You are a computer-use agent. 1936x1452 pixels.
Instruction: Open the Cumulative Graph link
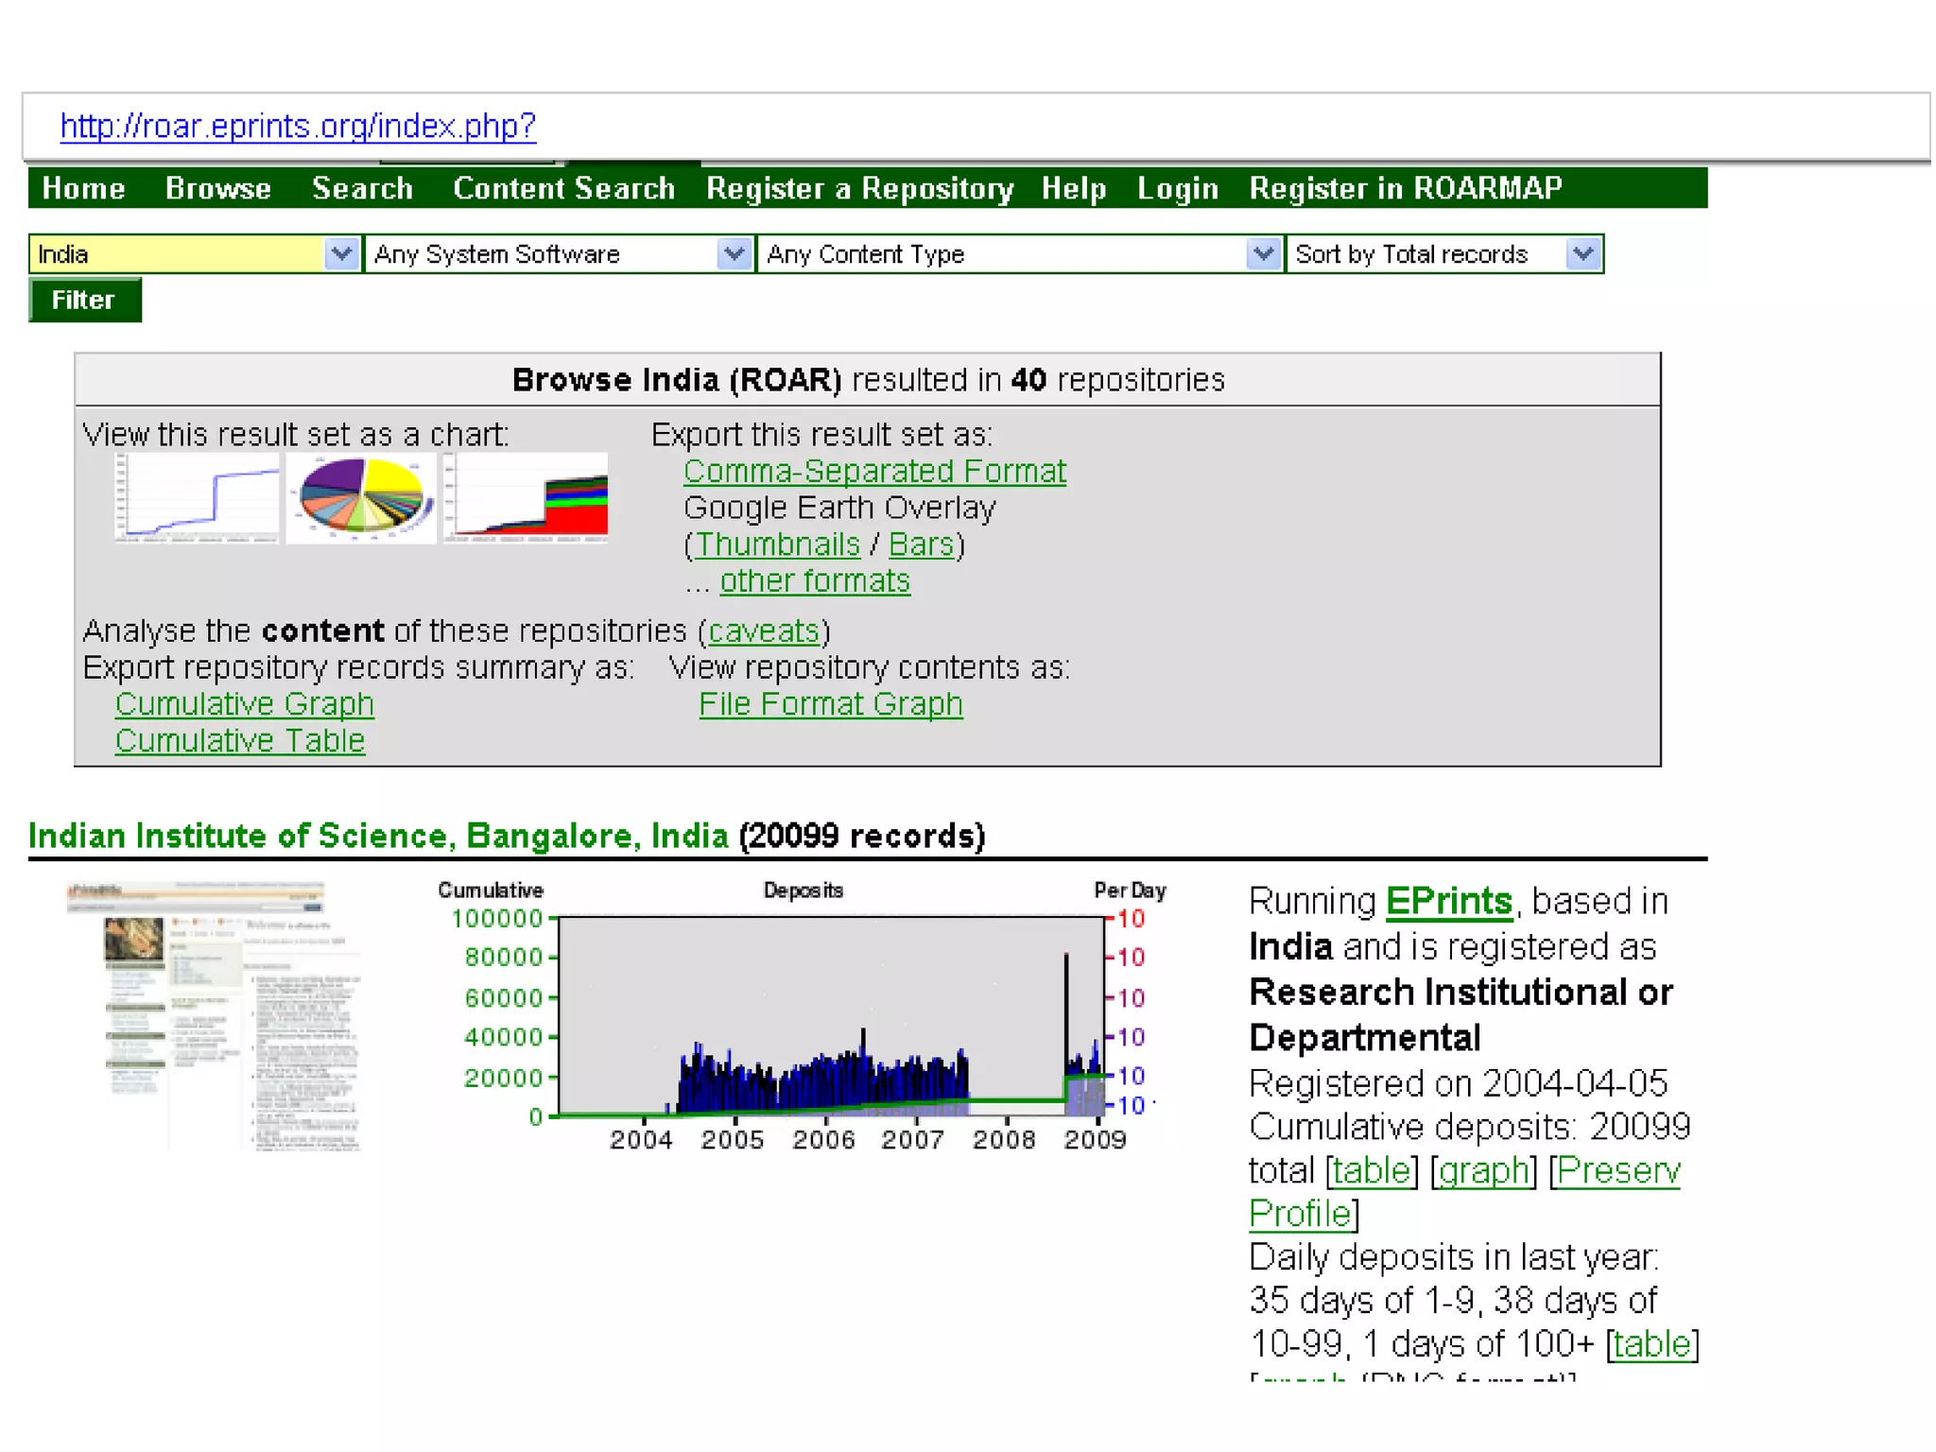(244, 704)
